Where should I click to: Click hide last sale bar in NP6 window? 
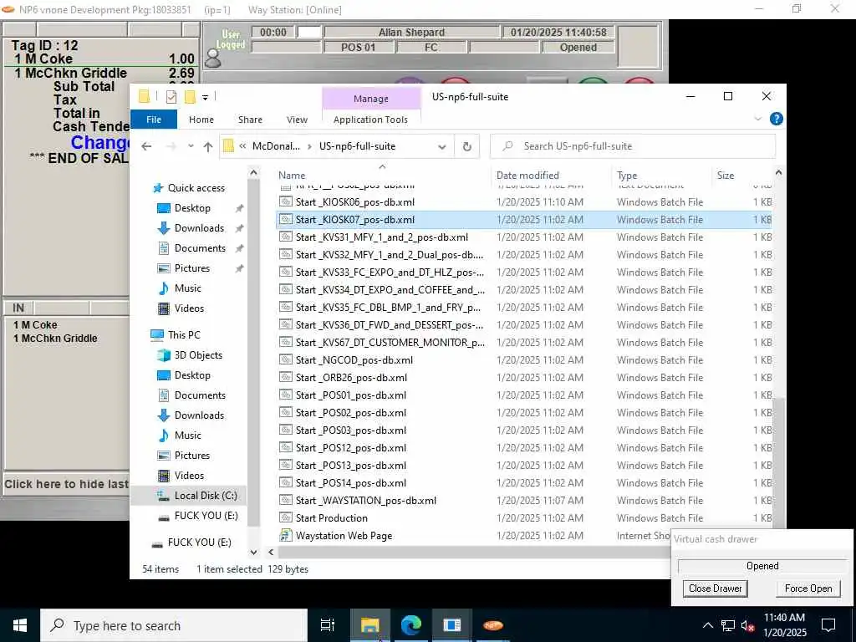tap(66, 484)
